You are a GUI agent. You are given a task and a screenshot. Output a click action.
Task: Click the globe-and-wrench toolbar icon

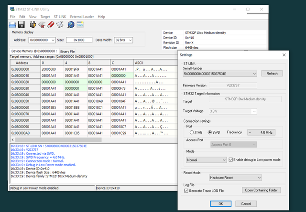click(71, 25)
